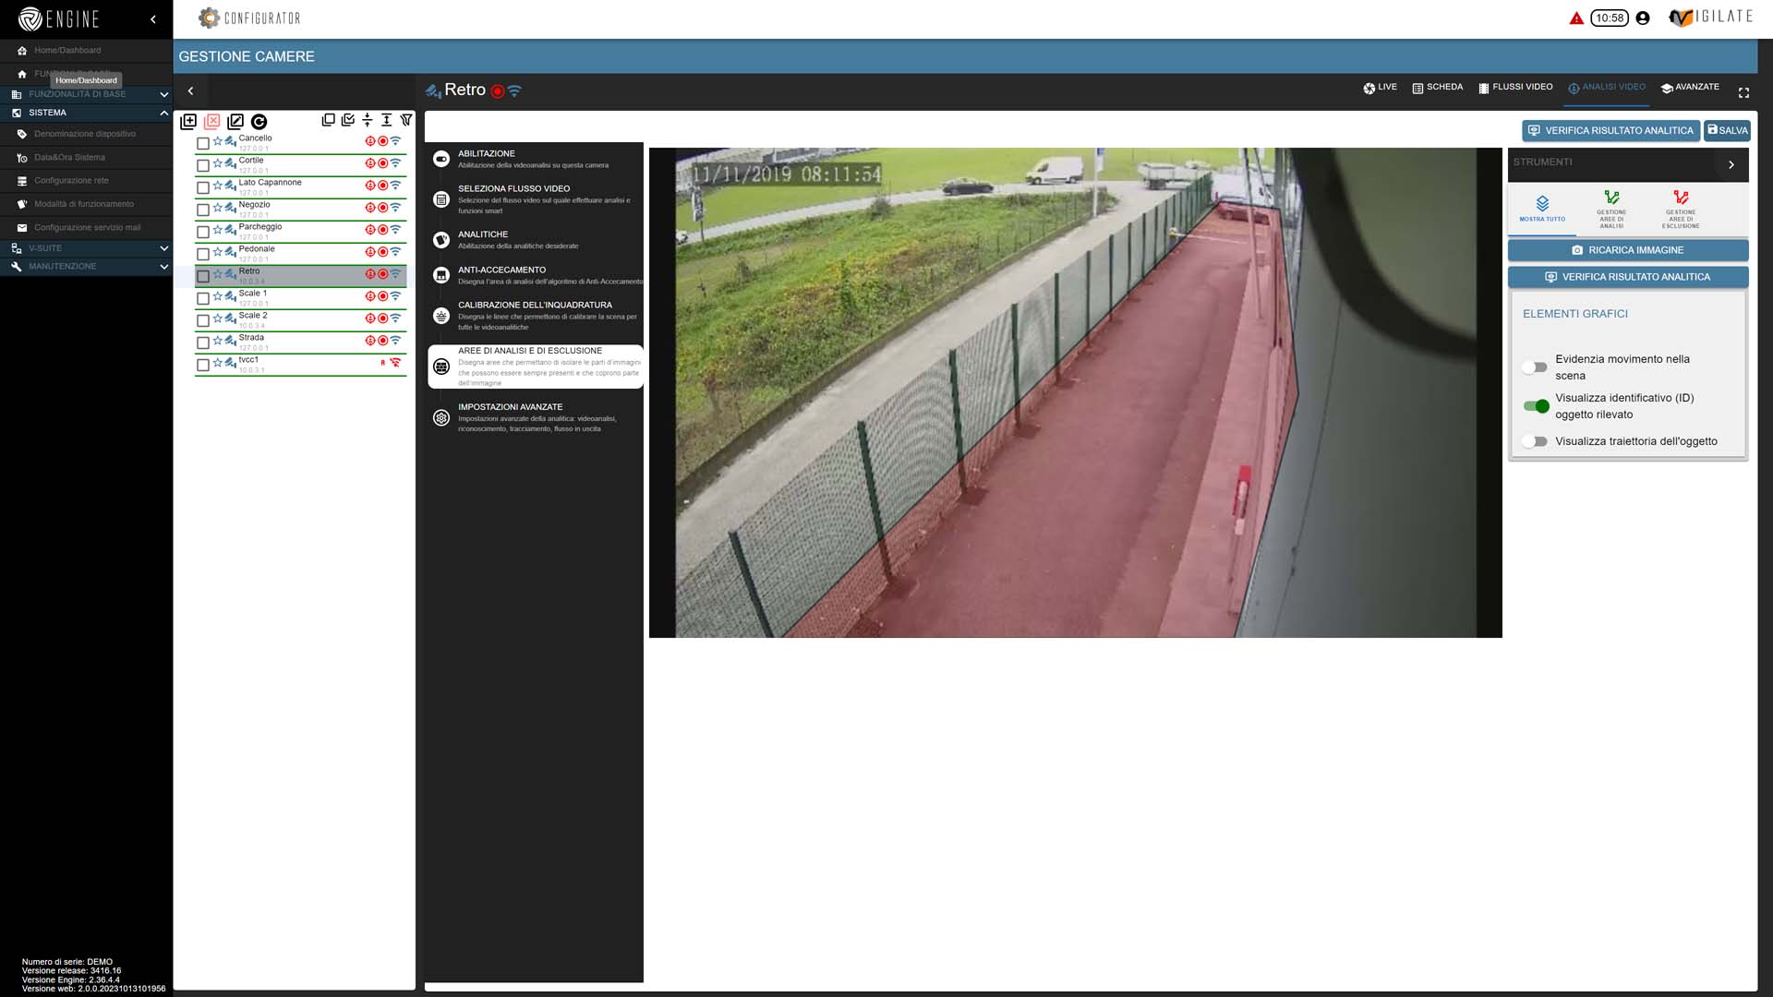
Task: Expand the Manutenzione sidebar section
Action: pos(86,266)
